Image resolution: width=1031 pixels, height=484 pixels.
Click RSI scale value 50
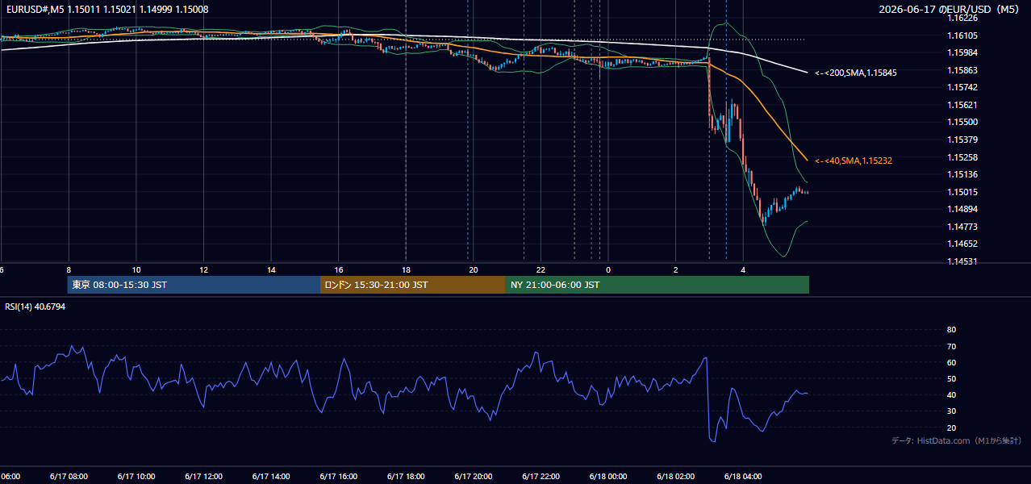pos(951,378)
